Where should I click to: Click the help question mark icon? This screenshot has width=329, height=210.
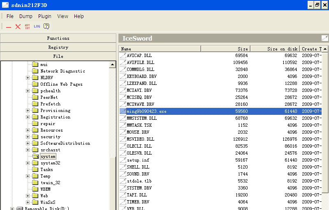click(x=46, y=27)
